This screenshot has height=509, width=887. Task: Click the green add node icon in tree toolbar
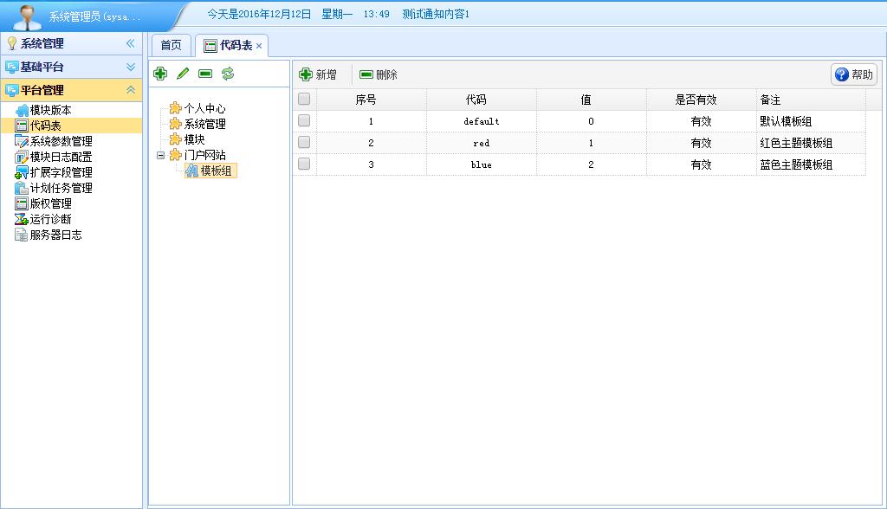pyautogui.click(x=160, y=74)
